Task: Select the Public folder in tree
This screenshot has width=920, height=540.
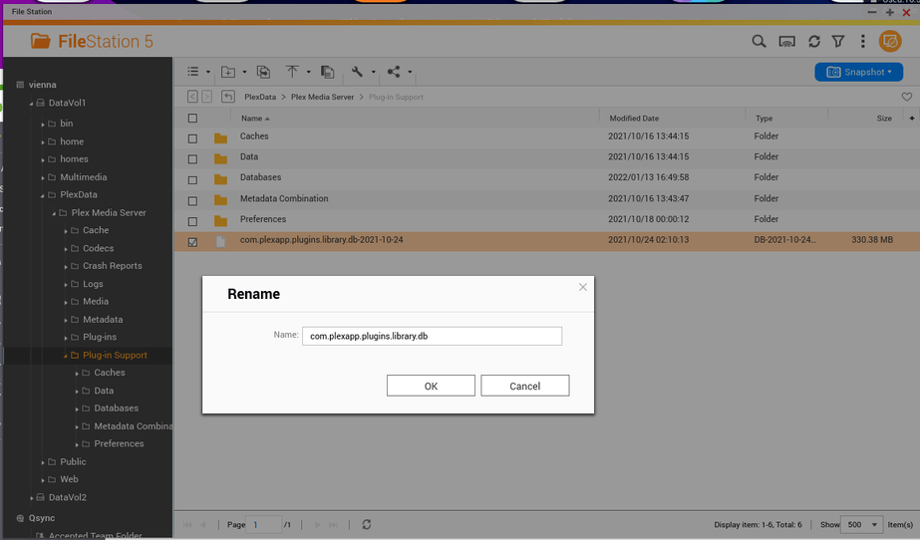Action: coord(73,461)
